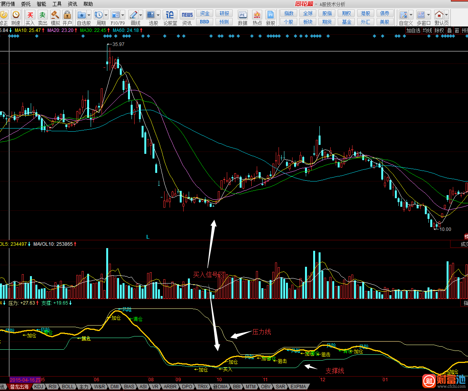Open the 热点 flame icon
468x391 pixels.
point(257,15)
